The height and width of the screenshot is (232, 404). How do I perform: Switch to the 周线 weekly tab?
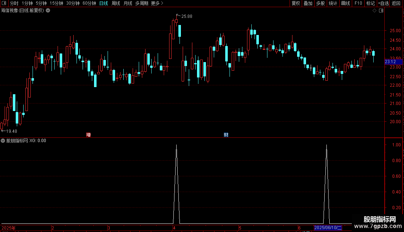116,3
